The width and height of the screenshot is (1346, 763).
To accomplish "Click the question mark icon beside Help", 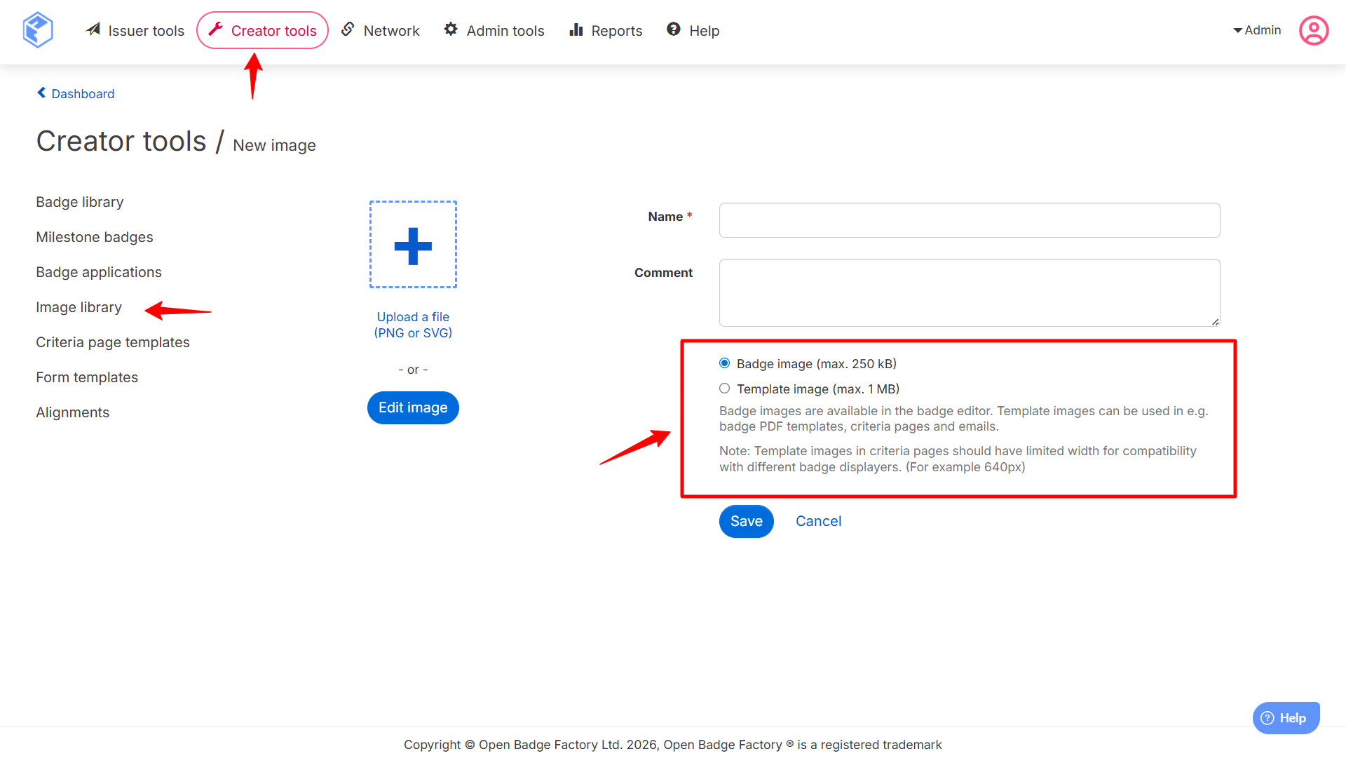I will pyautogui.click(x=674, y=29).
